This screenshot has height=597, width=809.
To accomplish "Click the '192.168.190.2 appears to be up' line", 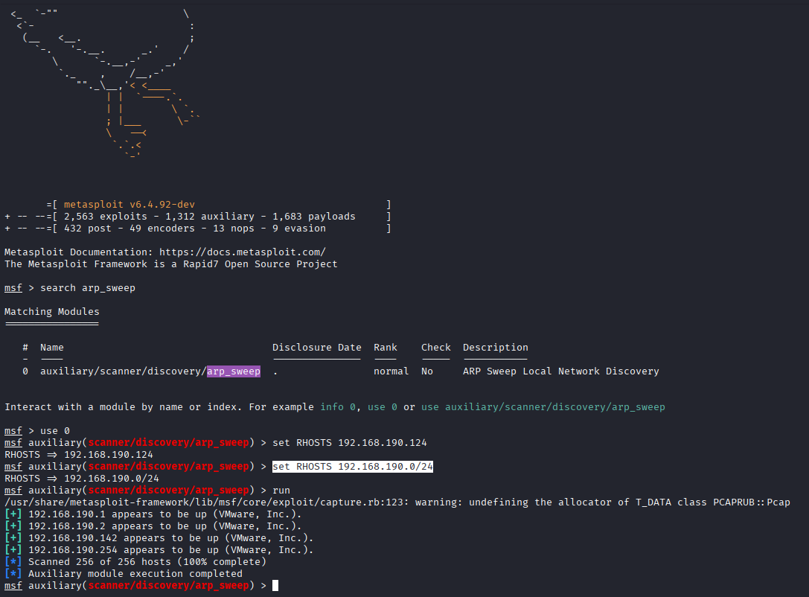I will [153, 526].
